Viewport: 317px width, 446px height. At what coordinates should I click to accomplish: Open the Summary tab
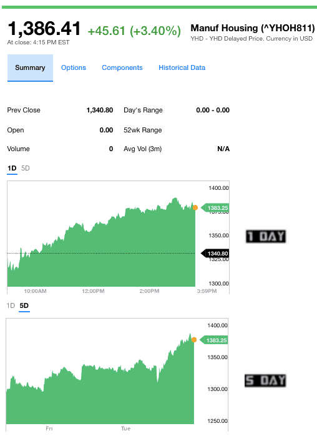coord(30,67)
